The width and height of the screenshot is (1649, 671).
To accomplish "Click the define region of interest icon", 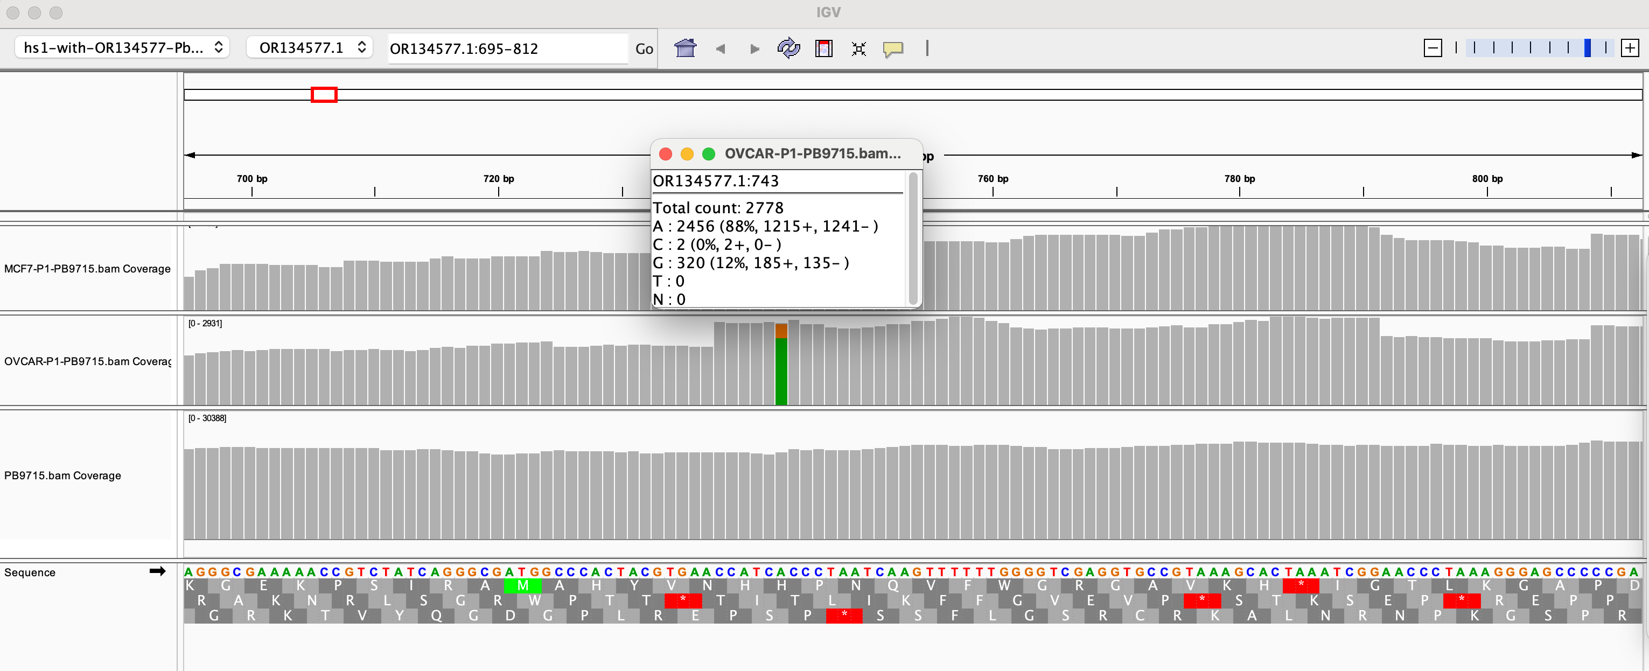I will [823, 48].
